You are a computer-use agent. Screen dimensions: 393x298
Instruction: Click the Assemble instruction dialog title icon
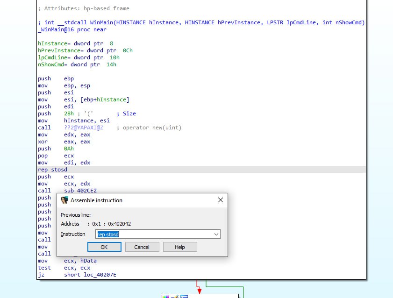pos(64,200)
